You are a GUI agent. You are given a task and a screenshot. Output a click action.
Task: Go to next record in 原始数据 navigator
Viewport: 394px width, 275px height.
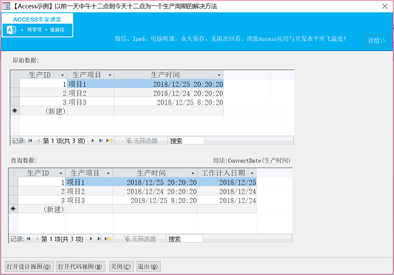point(93,141)
